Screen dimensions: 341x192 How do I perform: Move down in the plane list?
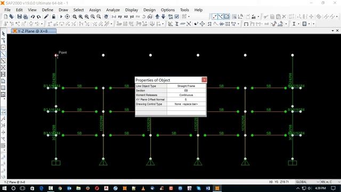tap(164, 17)
